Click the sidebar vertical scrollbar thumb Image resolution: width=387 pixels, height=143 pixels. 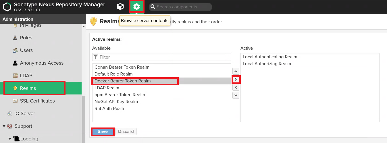pos(84,119)
